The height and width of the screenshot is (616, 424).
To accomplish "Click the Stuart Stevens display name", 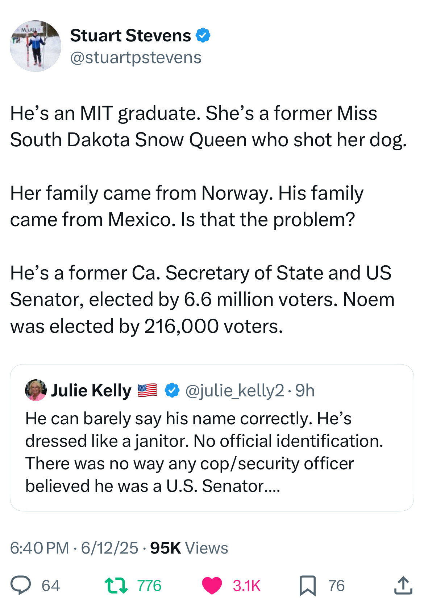I will click(130, 36).
